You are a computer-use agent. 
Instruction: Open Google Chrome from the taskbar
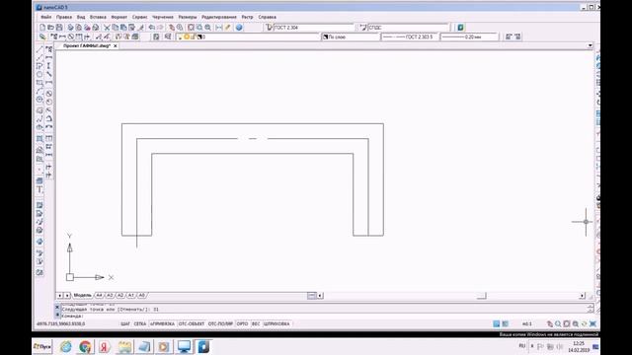pyautogui.click(x=85, y=346)
